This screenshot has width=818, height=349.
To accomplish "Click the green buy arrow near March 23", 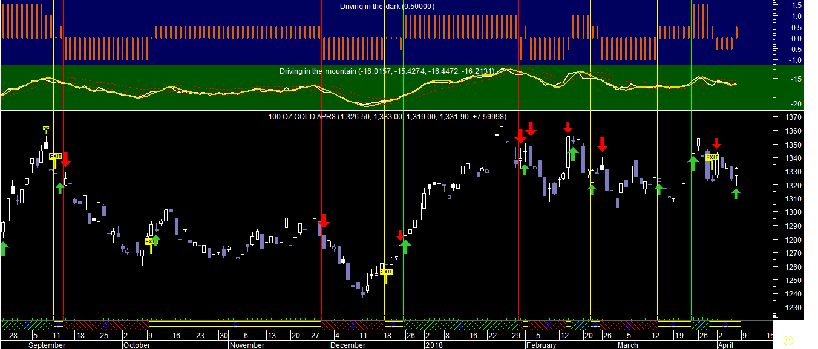I will pyautogui.click(x=693, y=162).
